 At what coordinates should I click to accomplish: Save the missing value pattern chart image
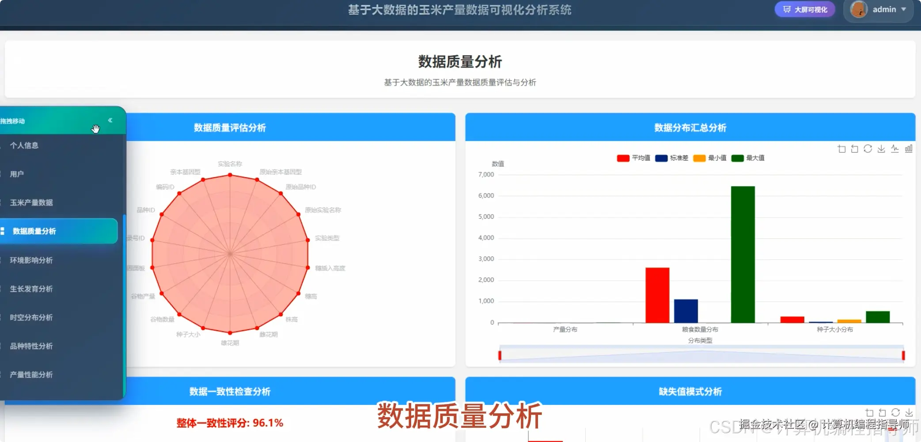point(909,412)
